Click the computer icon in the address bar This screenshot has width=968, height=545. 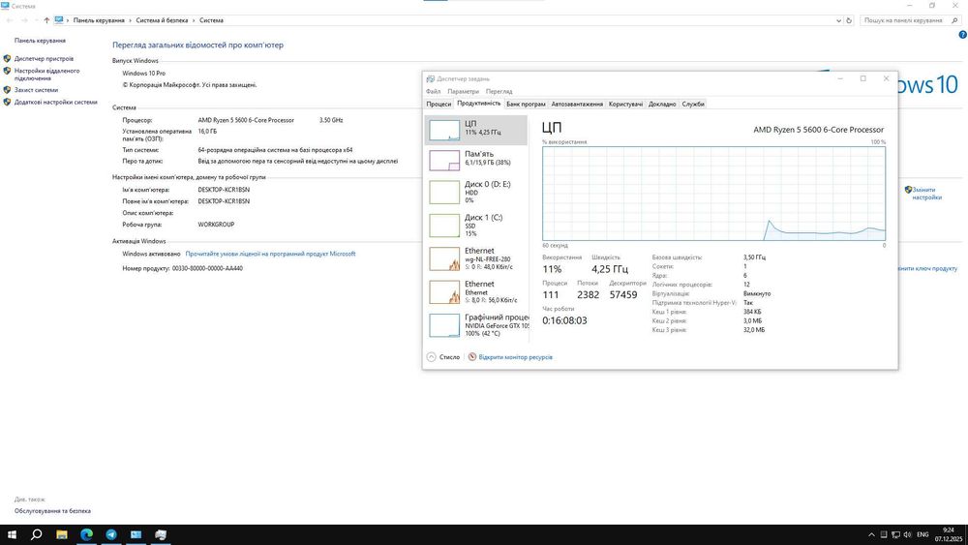click(x=59, y=19)
